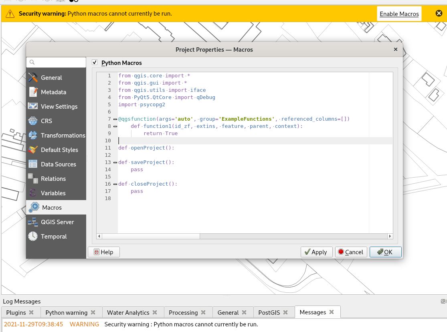Switch to the Plugins log tab
Viewport: 447px width, 332px height.
pos(16,313)
